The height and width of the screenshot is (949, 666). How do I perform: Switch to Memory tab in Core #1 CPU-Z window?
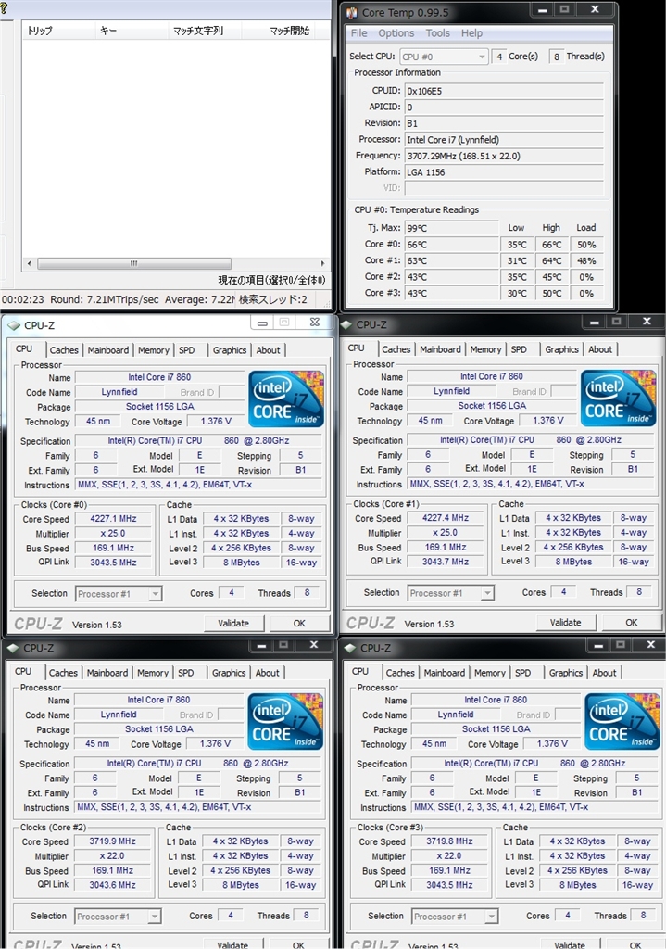[485, 349]
